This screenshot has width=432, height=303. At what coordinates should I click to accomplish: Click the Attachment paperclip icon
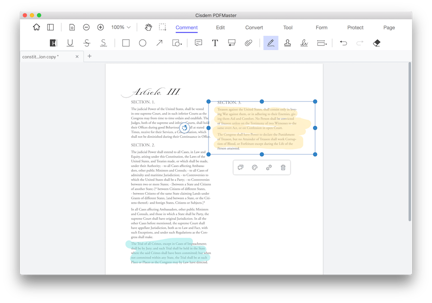[x=248, y=43]
